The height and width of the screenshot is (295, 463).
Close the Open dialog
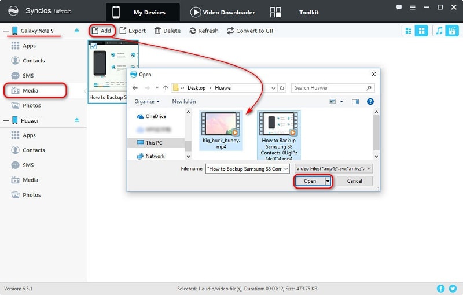point(373,75)
